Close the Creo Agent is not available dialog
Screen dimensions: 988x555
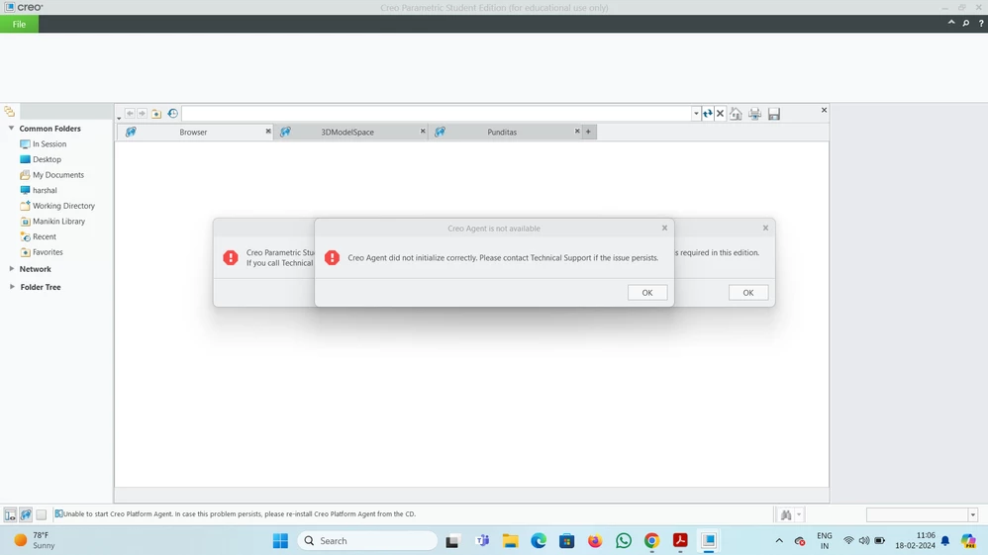(x=664, y=229)
